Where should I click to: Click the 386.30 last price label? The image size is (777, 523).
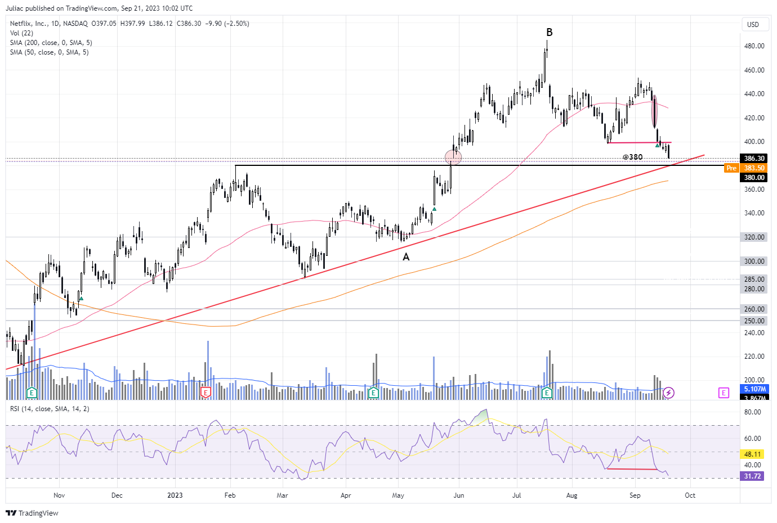[x=754, y=159]
